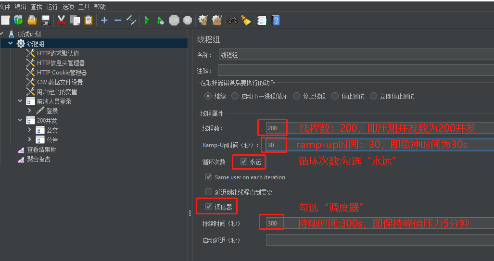494x261 pixels.
Task: Open the 查找 menu
Action: pos(36,7)
